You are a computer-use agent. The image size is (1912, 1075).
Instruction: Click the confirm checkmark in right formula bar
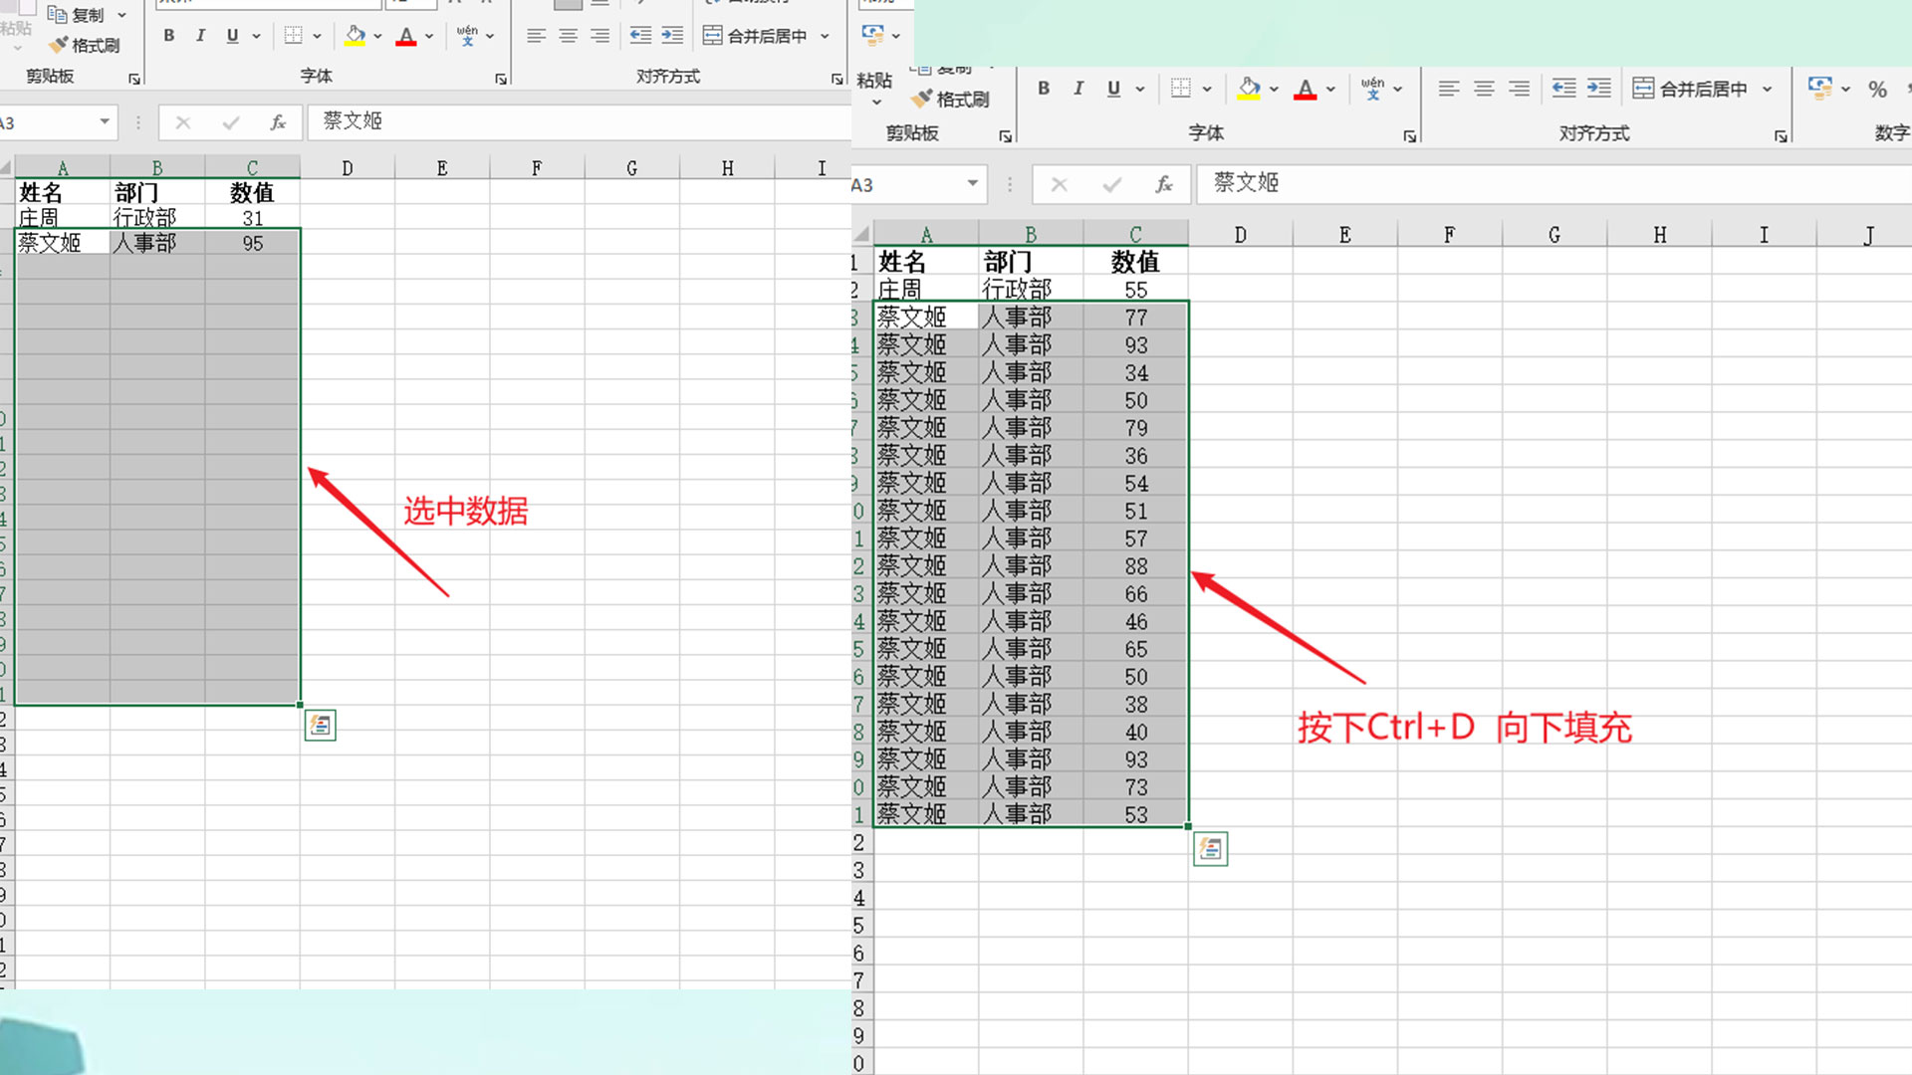click(1112, 184)
